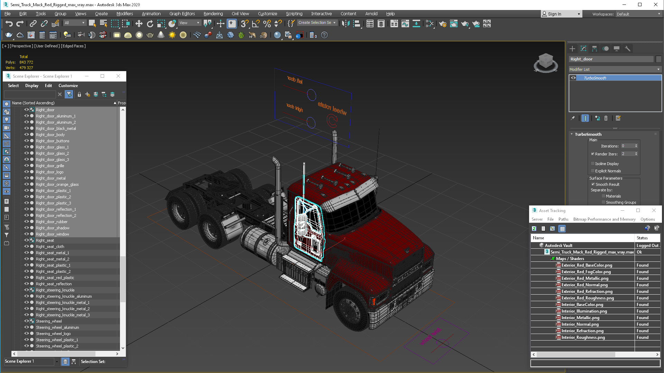This screenshot has height=373, width=664.
Task: Click the Pin Stack icon
Action: tap(573, 118)
